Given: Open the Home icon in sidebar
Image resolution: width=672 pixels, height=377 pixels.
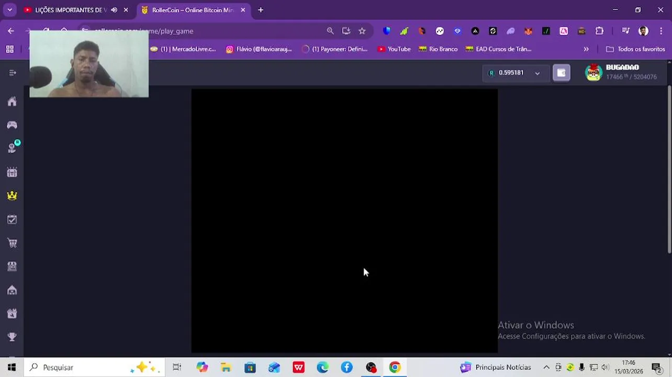Looking at the screenshot, I should pyautogui.click(x=12, y=102).
